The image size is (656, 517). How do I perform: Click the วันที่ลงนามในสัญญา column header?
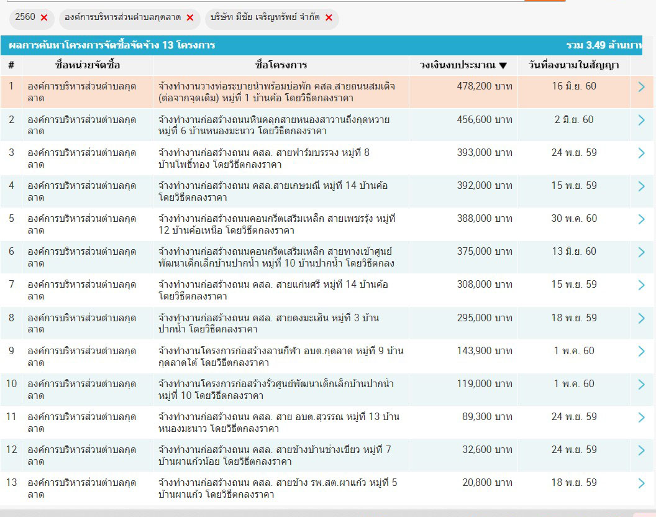573,65
